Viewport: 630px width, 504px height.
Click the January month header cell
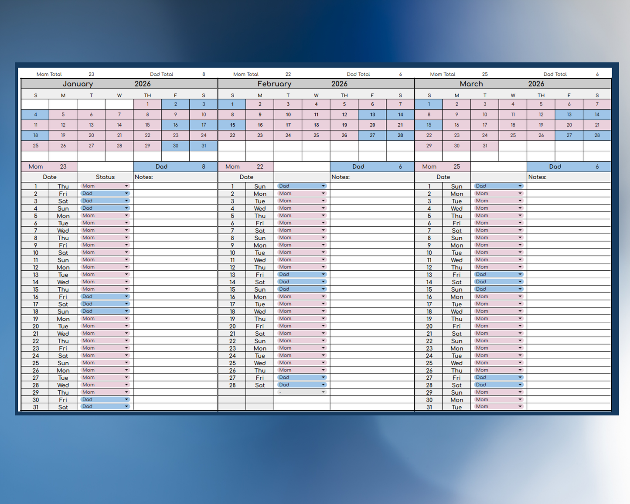click(x=78, y=84)
